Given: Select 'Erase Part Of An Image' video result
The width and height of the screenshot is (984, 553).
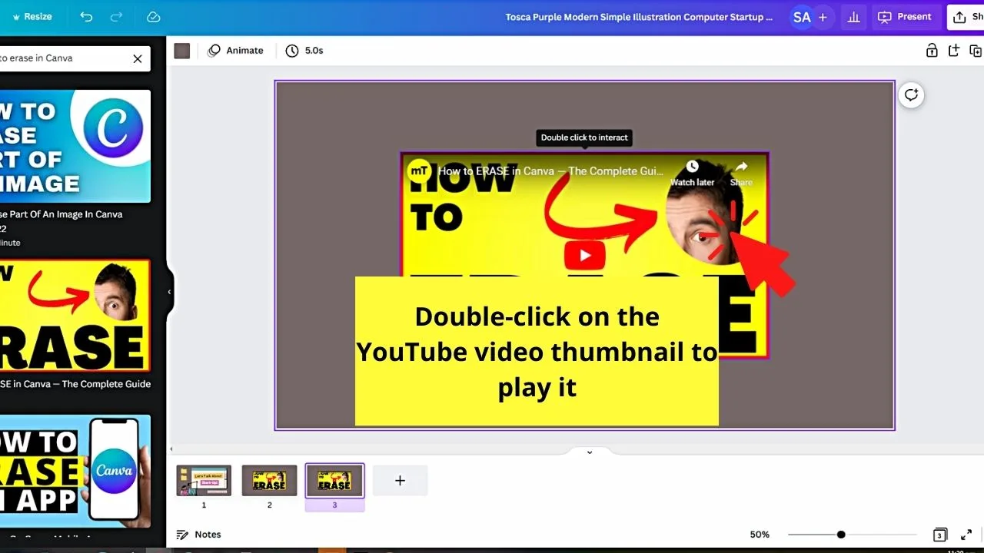Looking at the screenshot, I should tap(75, 146).
